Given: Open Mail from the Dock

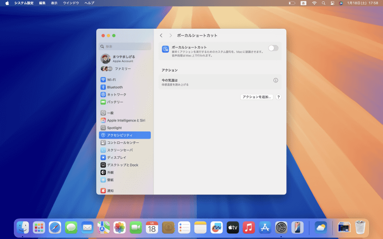Looking at the screenshot, I should coord(88,228).
